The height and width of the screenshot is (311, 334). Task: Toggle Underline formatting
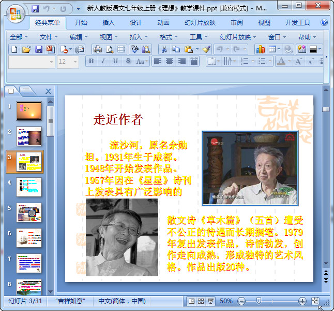coord(115,61)
